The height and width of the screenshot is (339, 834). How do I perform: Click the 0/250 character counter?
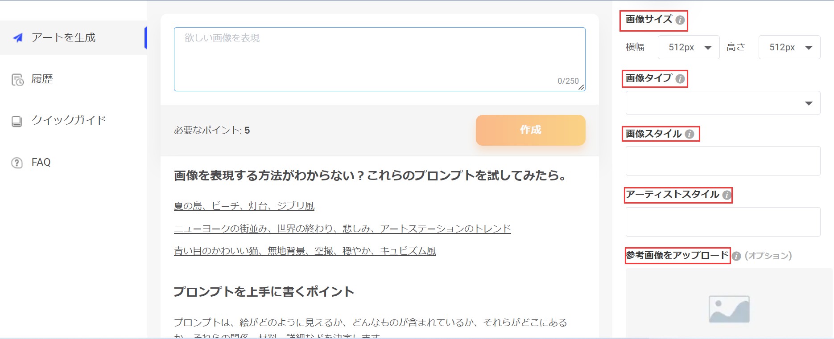(x=568, y=81)
